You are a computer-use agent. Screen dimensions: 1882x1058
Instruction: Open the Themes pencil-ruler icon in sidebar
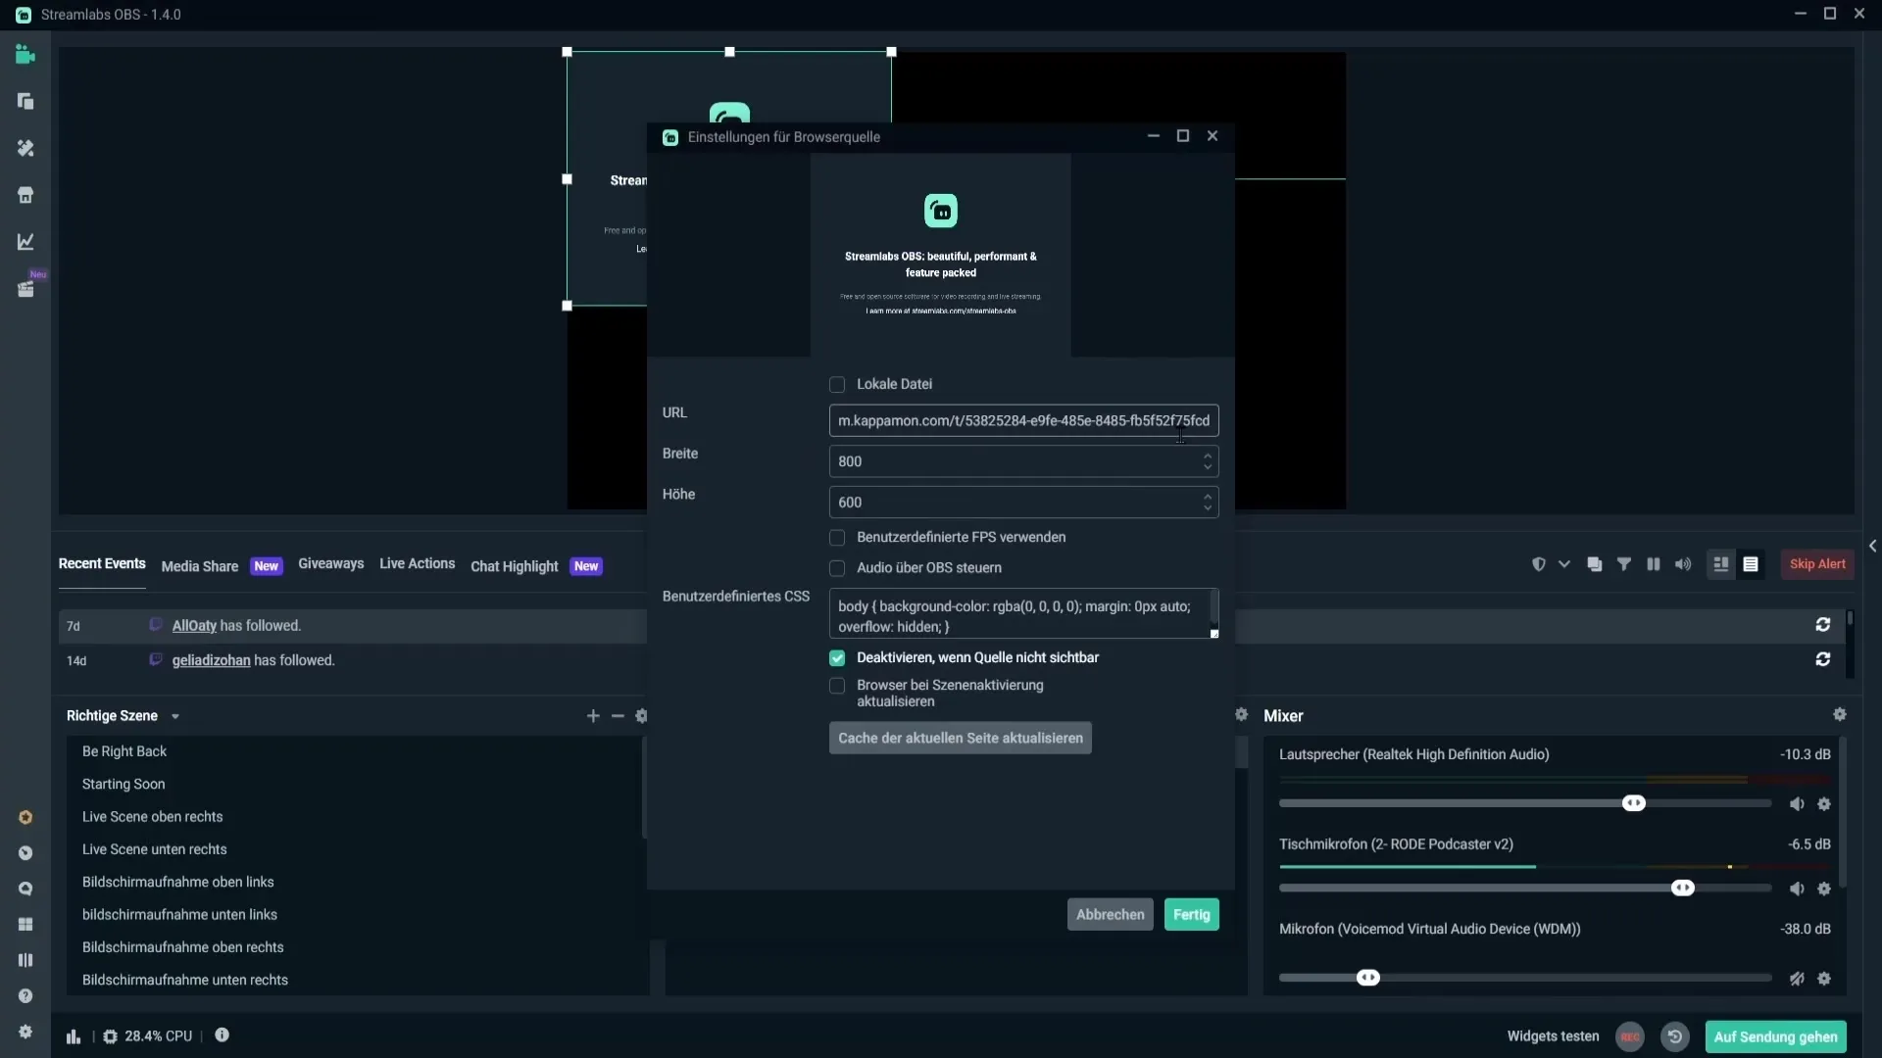(25, 148)
